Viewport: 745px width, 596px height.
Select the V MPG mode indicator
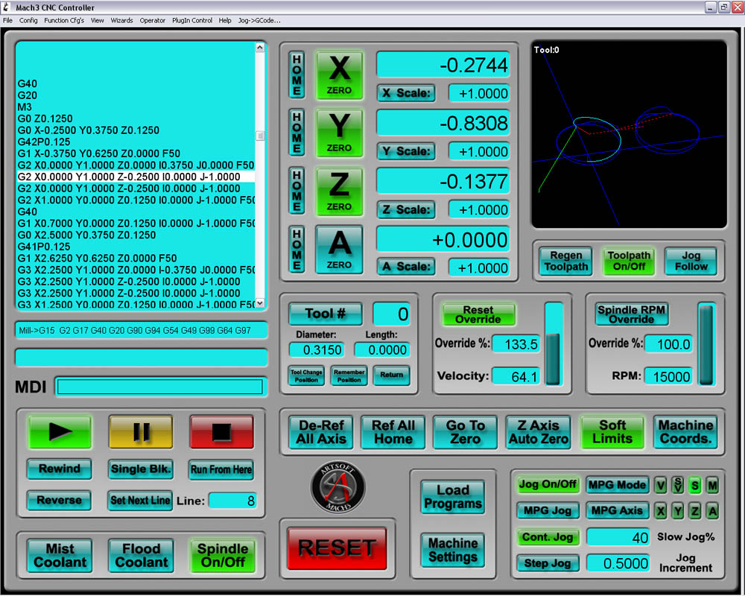pos(660,485)
